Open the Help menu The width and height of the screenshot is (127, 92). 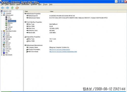(51, 4)
